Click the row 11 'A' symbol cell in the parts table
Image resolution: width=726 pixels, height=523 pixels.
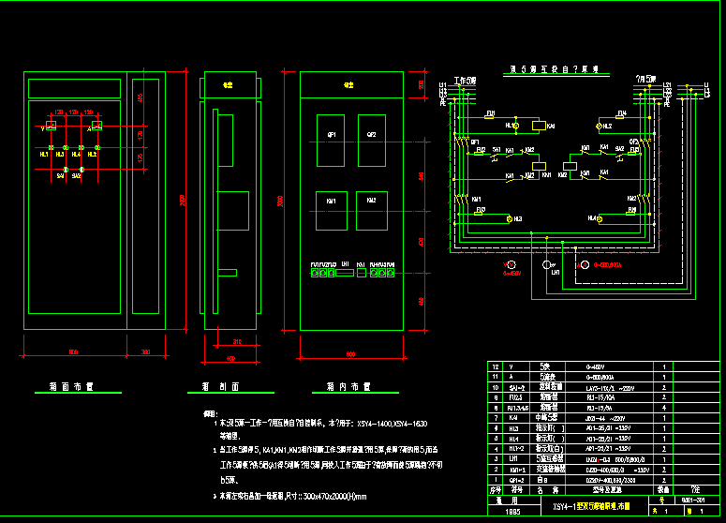pos(517,377)
